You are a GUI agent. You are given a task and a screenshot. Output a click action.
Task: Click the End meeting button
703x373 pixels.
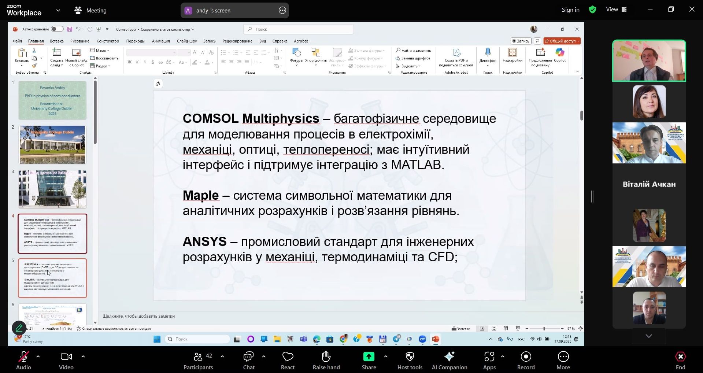pos(680,361)
